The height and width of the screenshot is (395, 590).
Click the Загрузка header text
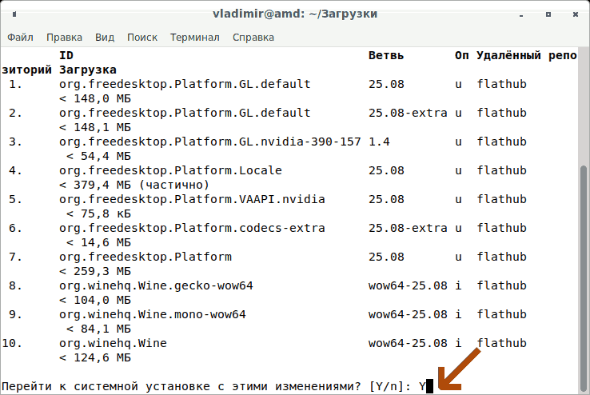pyautogui.click(x=88, y=70)
